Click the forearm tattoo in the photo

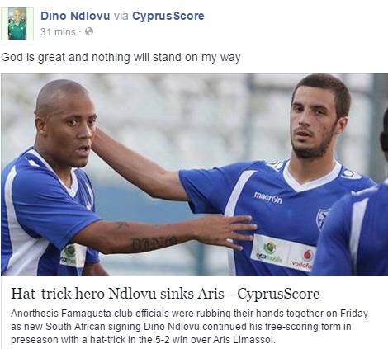(x=155, y=243)
